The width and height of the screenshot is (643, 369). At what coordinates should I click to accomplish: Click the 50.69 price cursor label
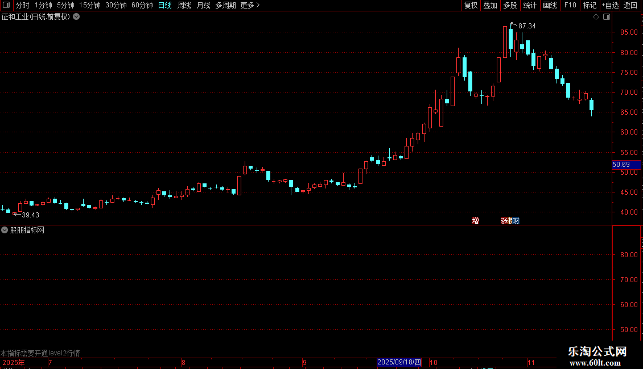pyautogui.click(x=625, y=165)
